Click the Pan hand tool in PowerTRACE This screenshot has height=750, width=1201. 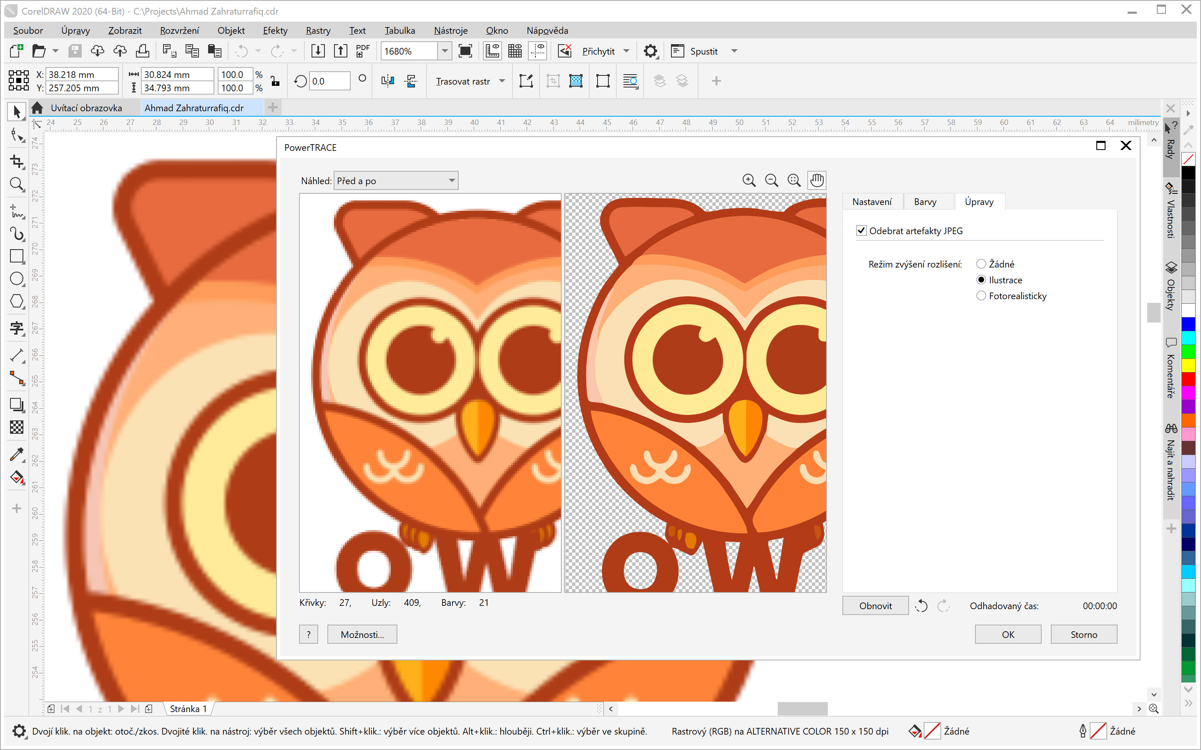[x=817, y=180]
